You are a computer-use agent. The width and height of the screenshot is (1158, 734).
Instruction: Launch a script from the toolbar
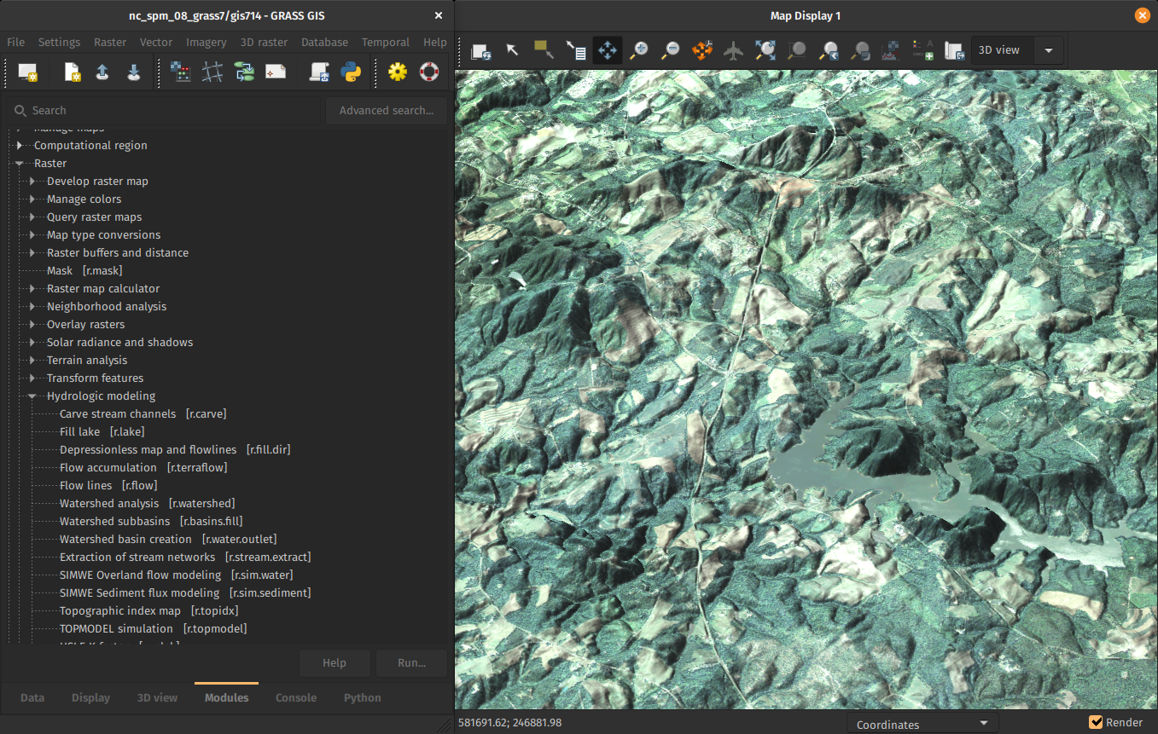319,72
